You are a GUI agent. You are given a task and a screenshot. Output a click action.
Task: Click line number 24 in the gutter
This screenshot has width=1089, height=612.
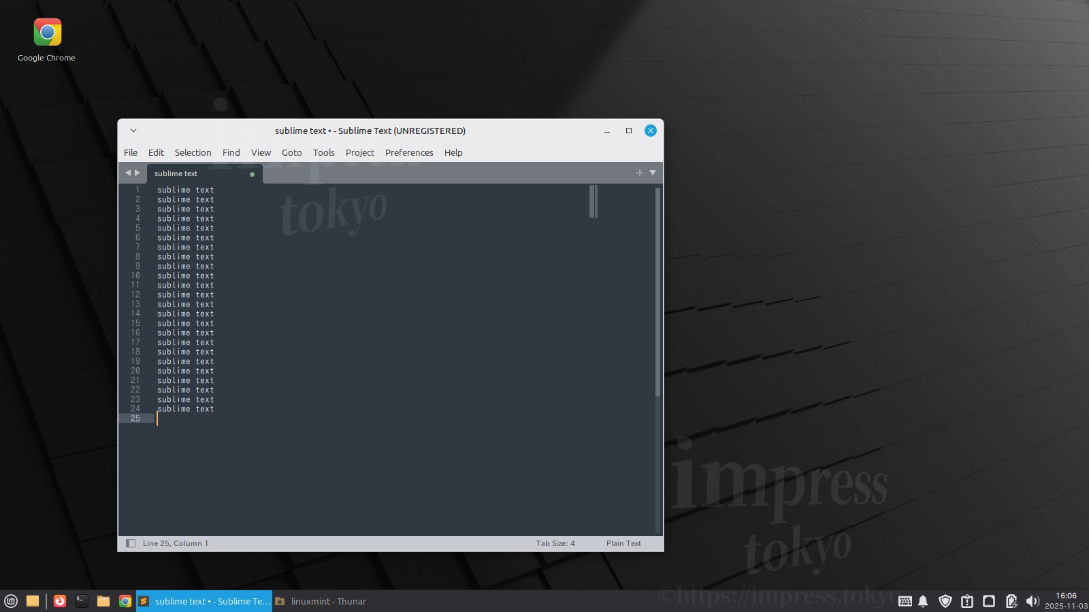135,409
